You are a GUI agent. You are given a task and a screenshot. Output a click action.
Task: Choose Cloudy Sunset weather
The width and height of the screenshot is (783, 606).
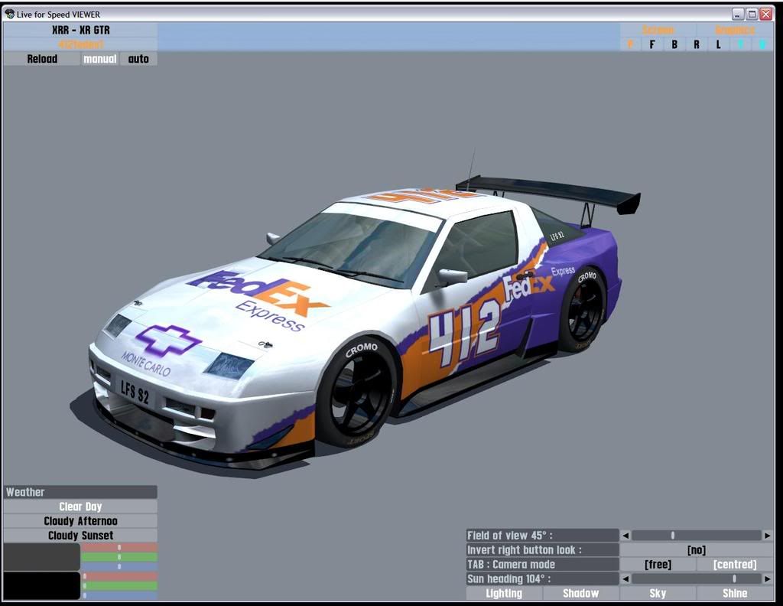80,536
